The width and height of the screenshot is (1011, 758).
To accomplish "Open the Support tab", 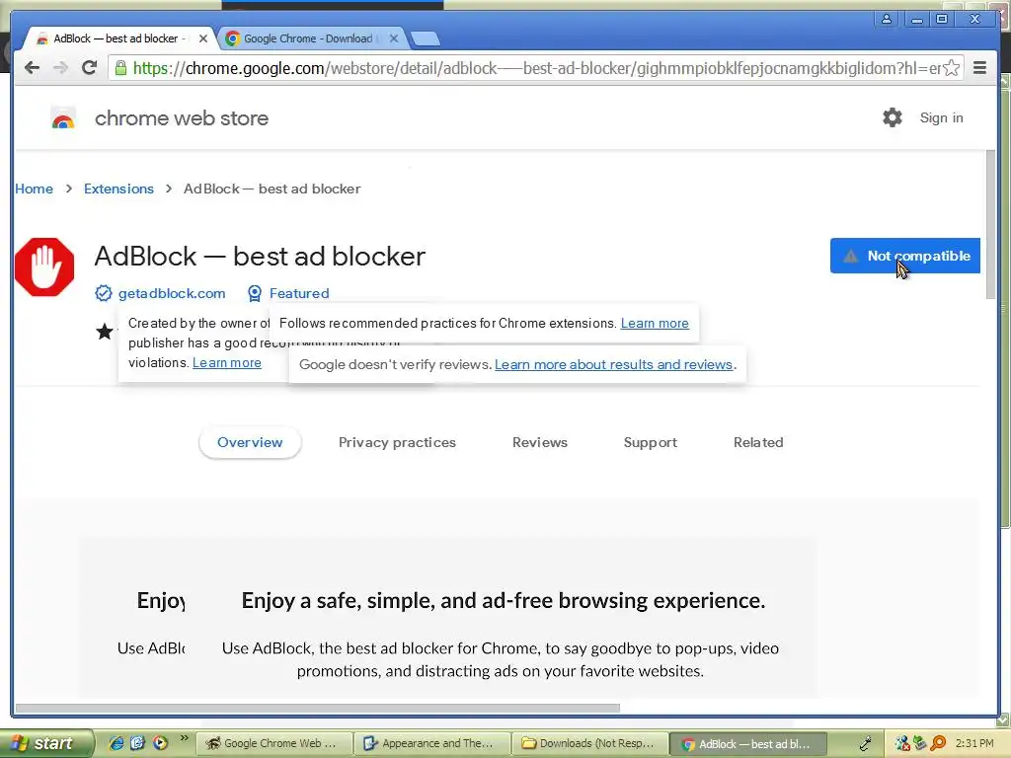I will coord(651,442).
